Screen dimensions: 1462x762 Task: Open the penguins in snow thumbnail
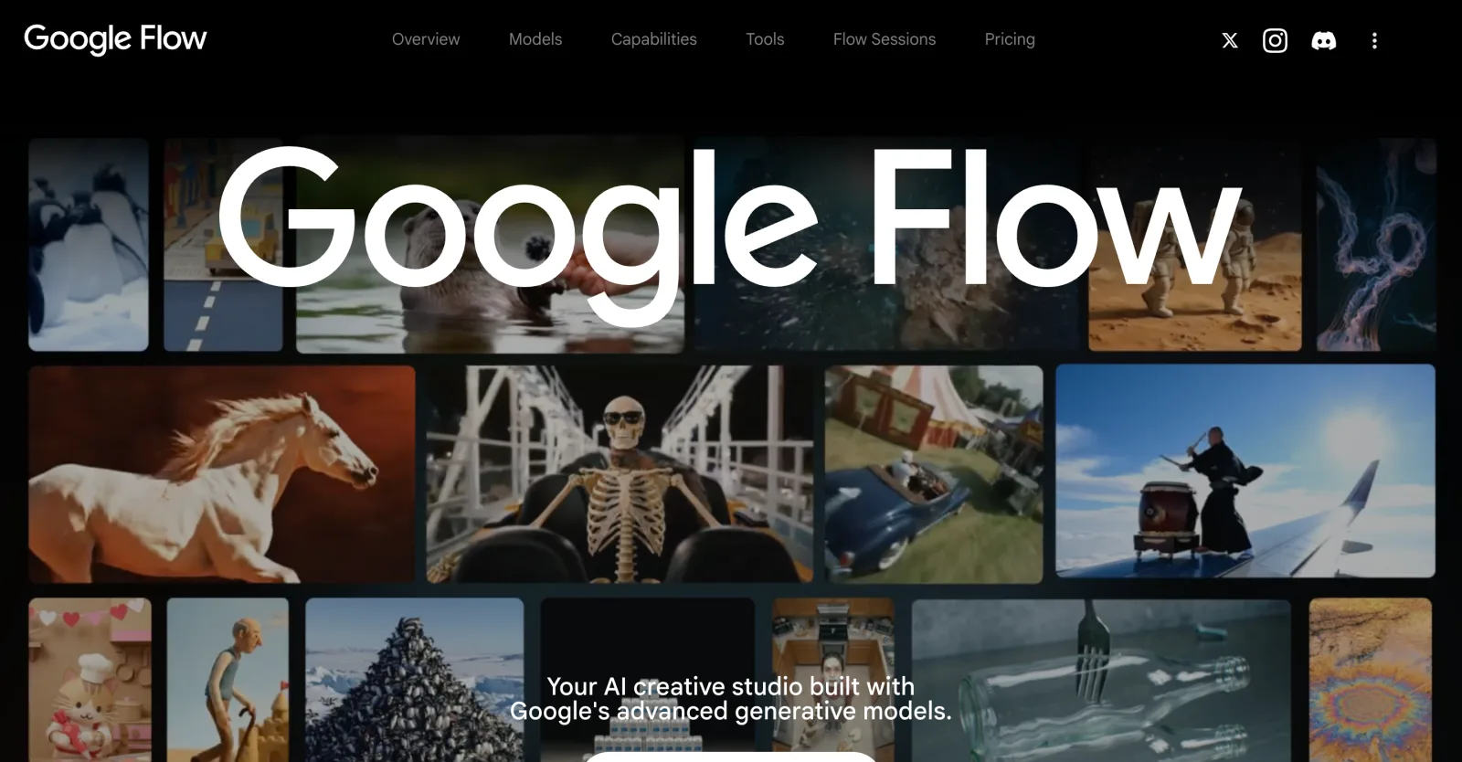(x=89, y=245)
